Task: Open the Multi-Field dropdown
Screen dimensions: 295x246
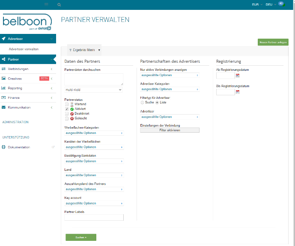Action: [94, 90]
